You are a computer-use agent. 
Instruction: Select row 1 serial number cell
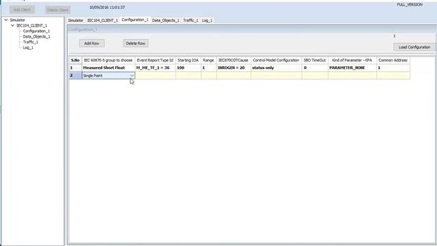75,68
